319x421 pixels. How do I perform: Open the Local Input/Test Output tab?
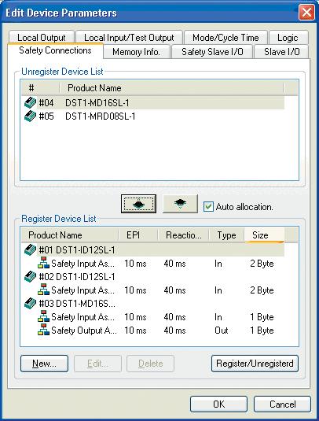[129, 37]
